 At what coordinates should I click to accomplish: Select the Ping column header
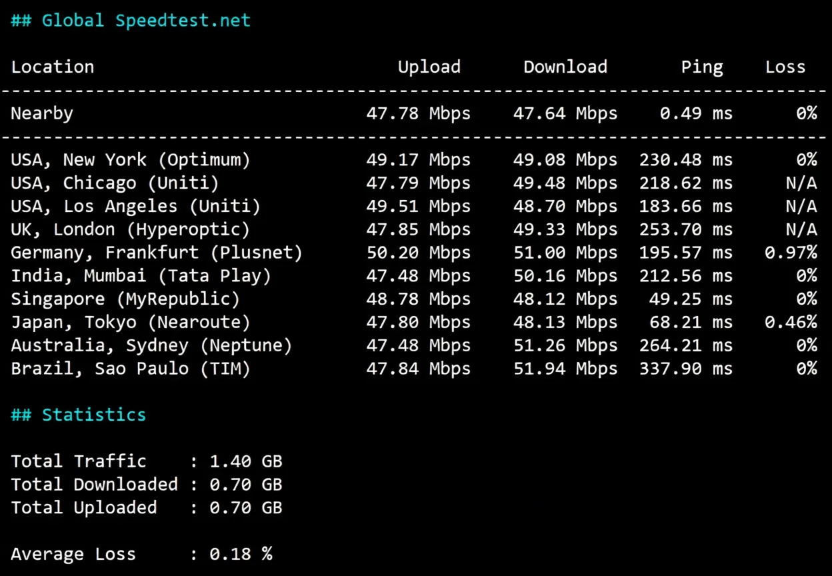701,67
